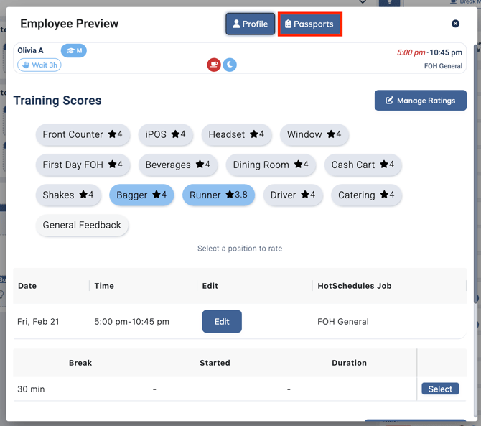Image resolution: width=481 pixels, height=426 pixels.
Task: Switch to the Profile tab
Action: 251,24
